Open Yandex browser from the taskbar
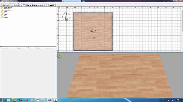 [x=38, y=100]
